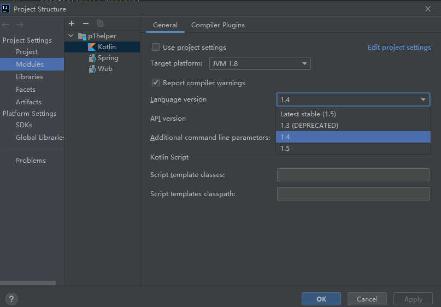The height and width of the screenshot is (307, 441).
Task: Click the Script templates classpath field
Action: point(353,194)
